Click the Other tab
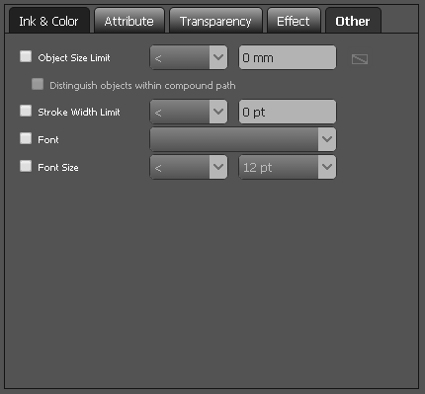Screen dimensions: 425x394 pos(353,21)
